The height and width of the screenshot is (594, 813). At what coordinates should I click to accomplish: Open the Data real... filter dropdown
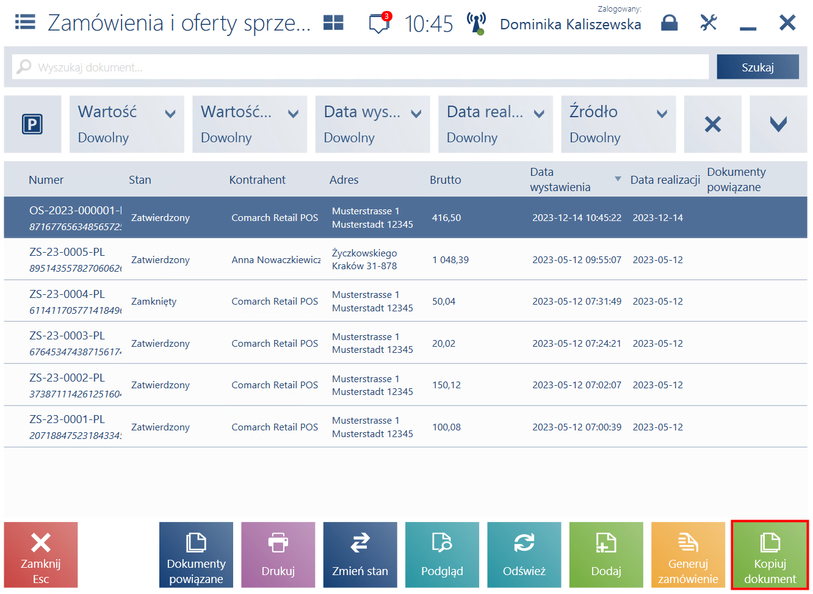pos(496,124)
